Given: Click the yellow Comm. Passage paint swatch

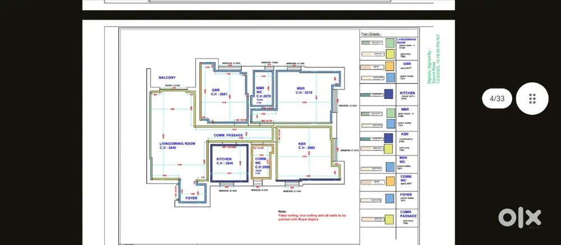Looking at the screenshot, I should [x=389, y=219].
